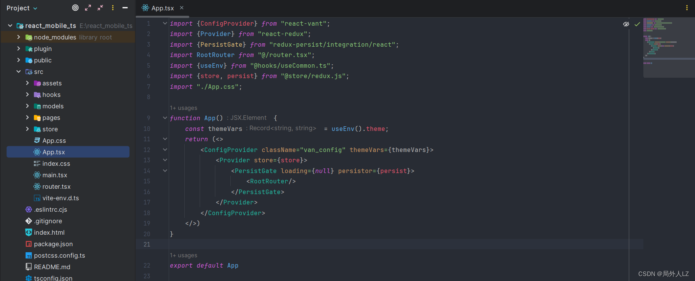This screenshot has height=281, width=695.
Task: Expand the assets folder
Action: 27,83
